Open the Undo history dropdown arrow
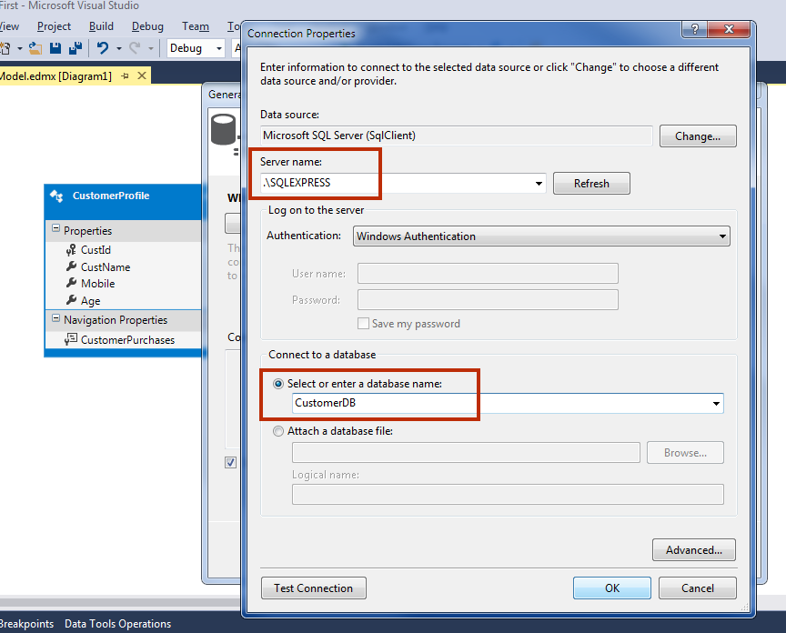Viewport: 786px width, 633px height. 119,48
